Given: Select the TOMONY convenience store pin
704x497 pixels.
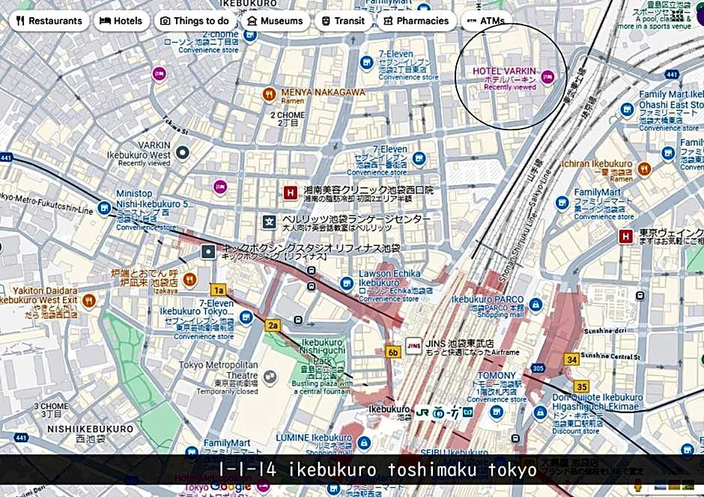Looking at the screenshot, I should pyautogui.click(x=496, y=412).
